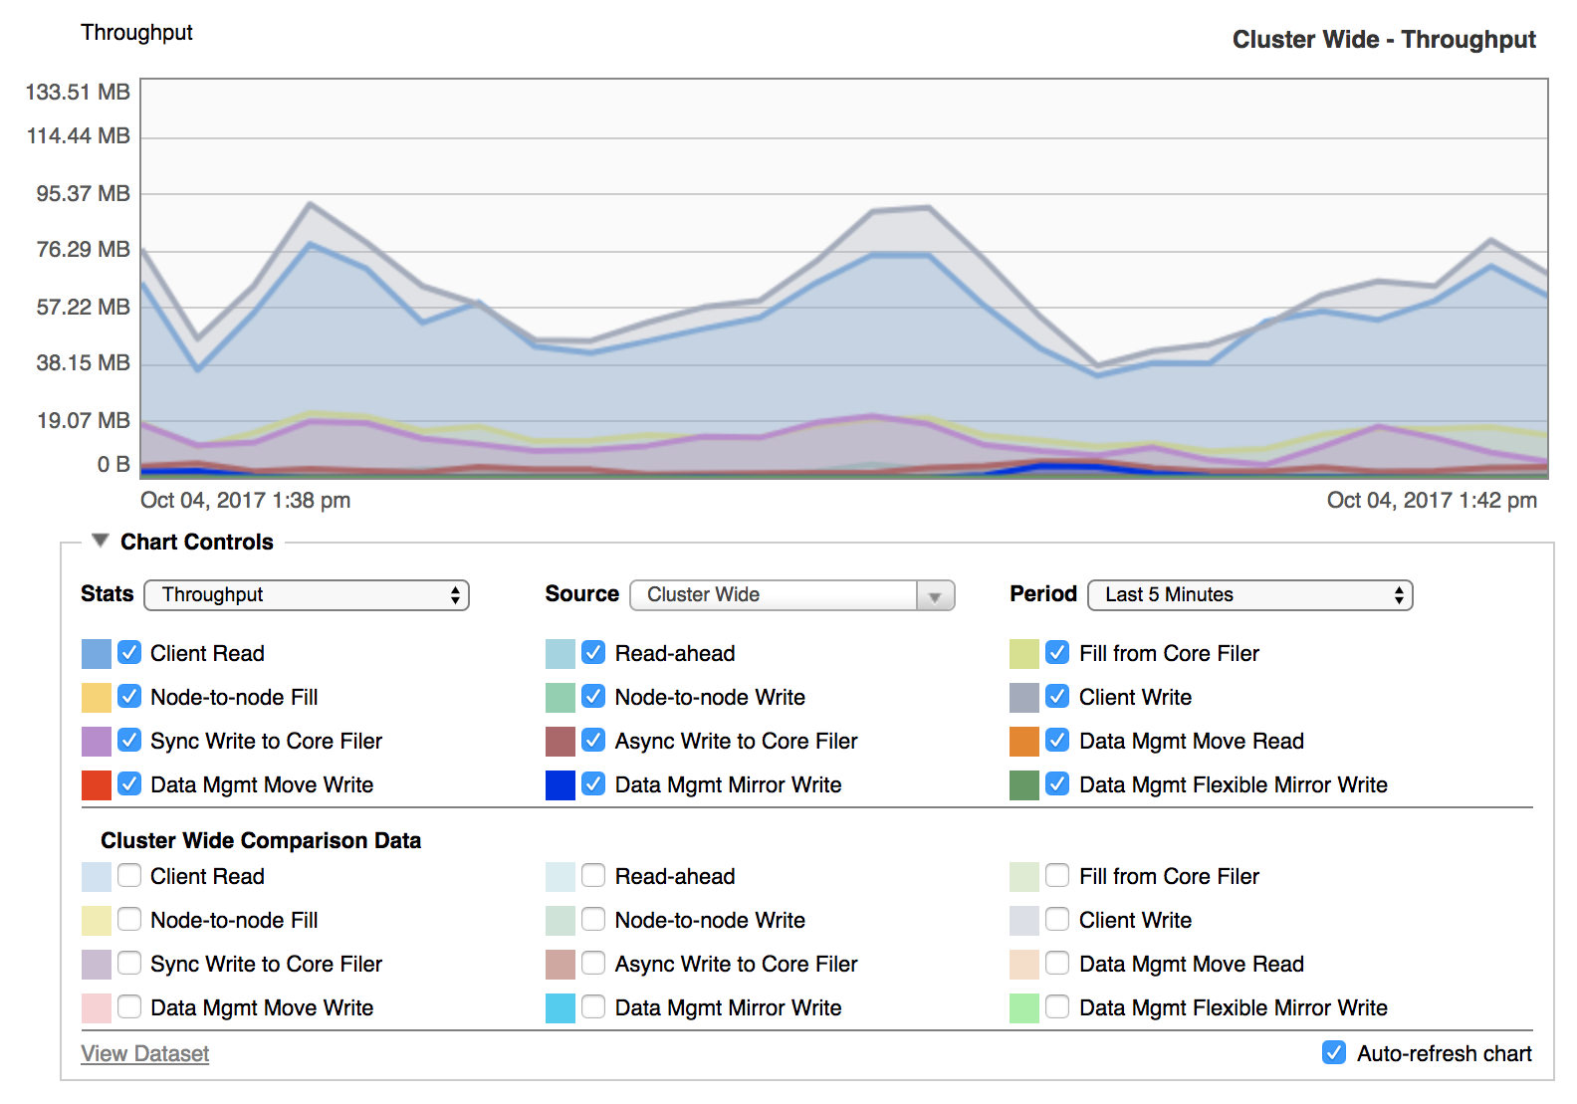Screen dimensions: 1577x1104
Task: Enable Data Mgmt Mirror Write comparison checkbox
Action: (x=593, y=1007)
